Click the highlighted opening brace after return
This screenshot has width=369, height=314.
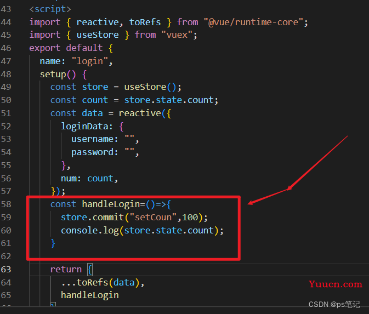click(90, 270)
